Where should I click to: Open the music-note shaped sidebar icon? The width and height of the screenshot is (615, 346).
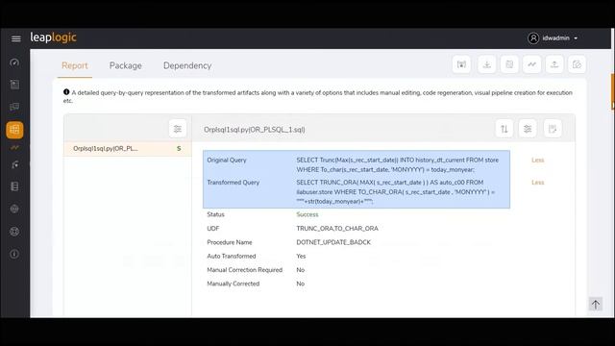pyautogui.click(x=14, y=164)
